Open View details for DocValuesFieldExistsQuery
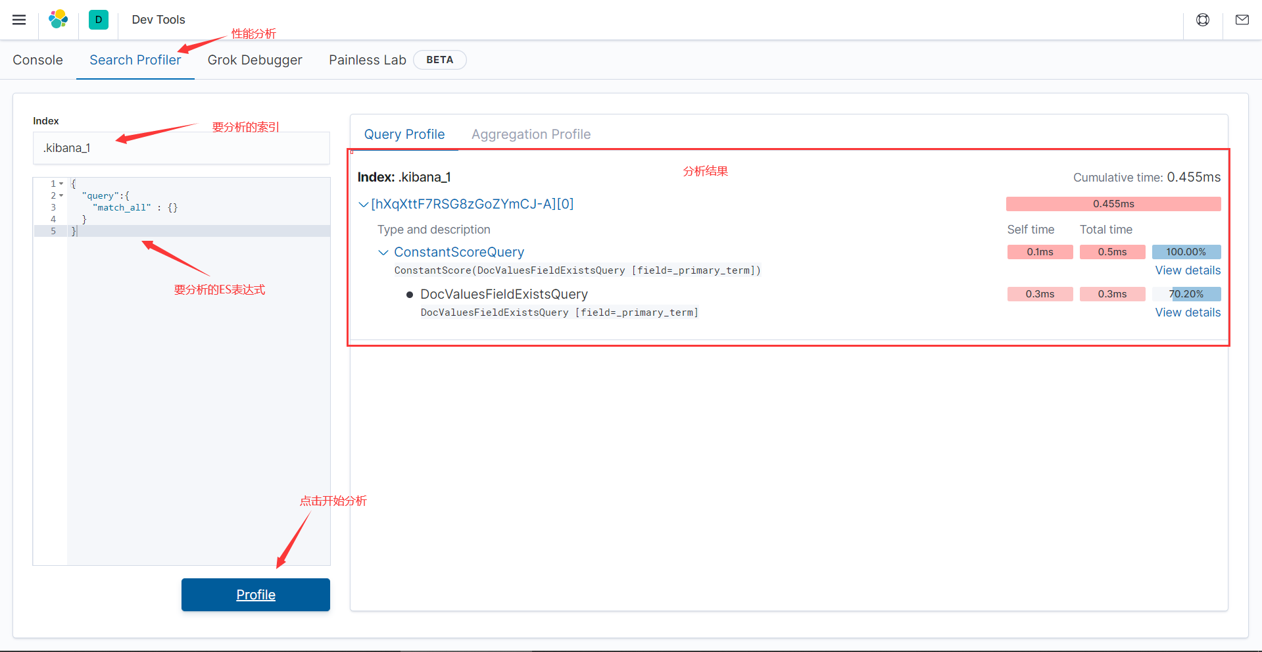 click(1187, 312)
